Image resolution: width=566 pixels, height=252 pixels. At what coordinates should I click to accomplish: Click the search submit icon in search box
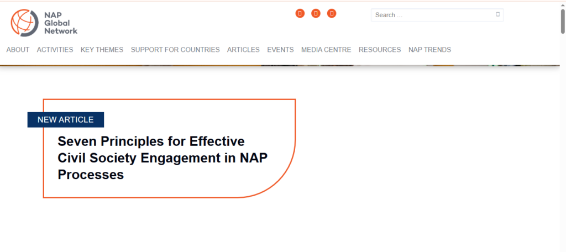(497, 14)
